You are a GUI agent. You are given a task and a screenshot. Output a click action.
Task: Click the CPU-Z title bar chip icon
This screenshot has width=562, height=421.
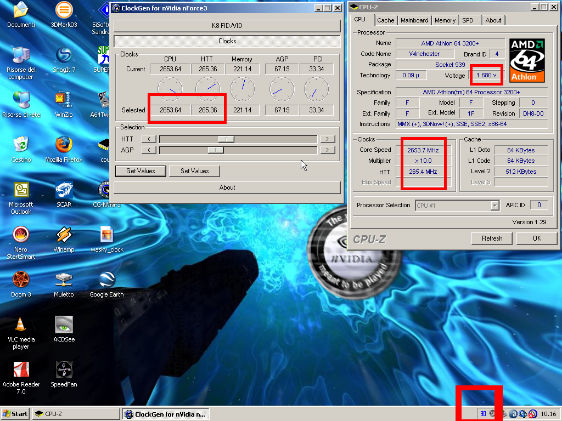(x=354, y=7)
